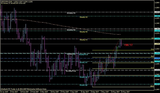Click the 8 Feb 2007 date label
Screen dimensions: 160x93
14,92
